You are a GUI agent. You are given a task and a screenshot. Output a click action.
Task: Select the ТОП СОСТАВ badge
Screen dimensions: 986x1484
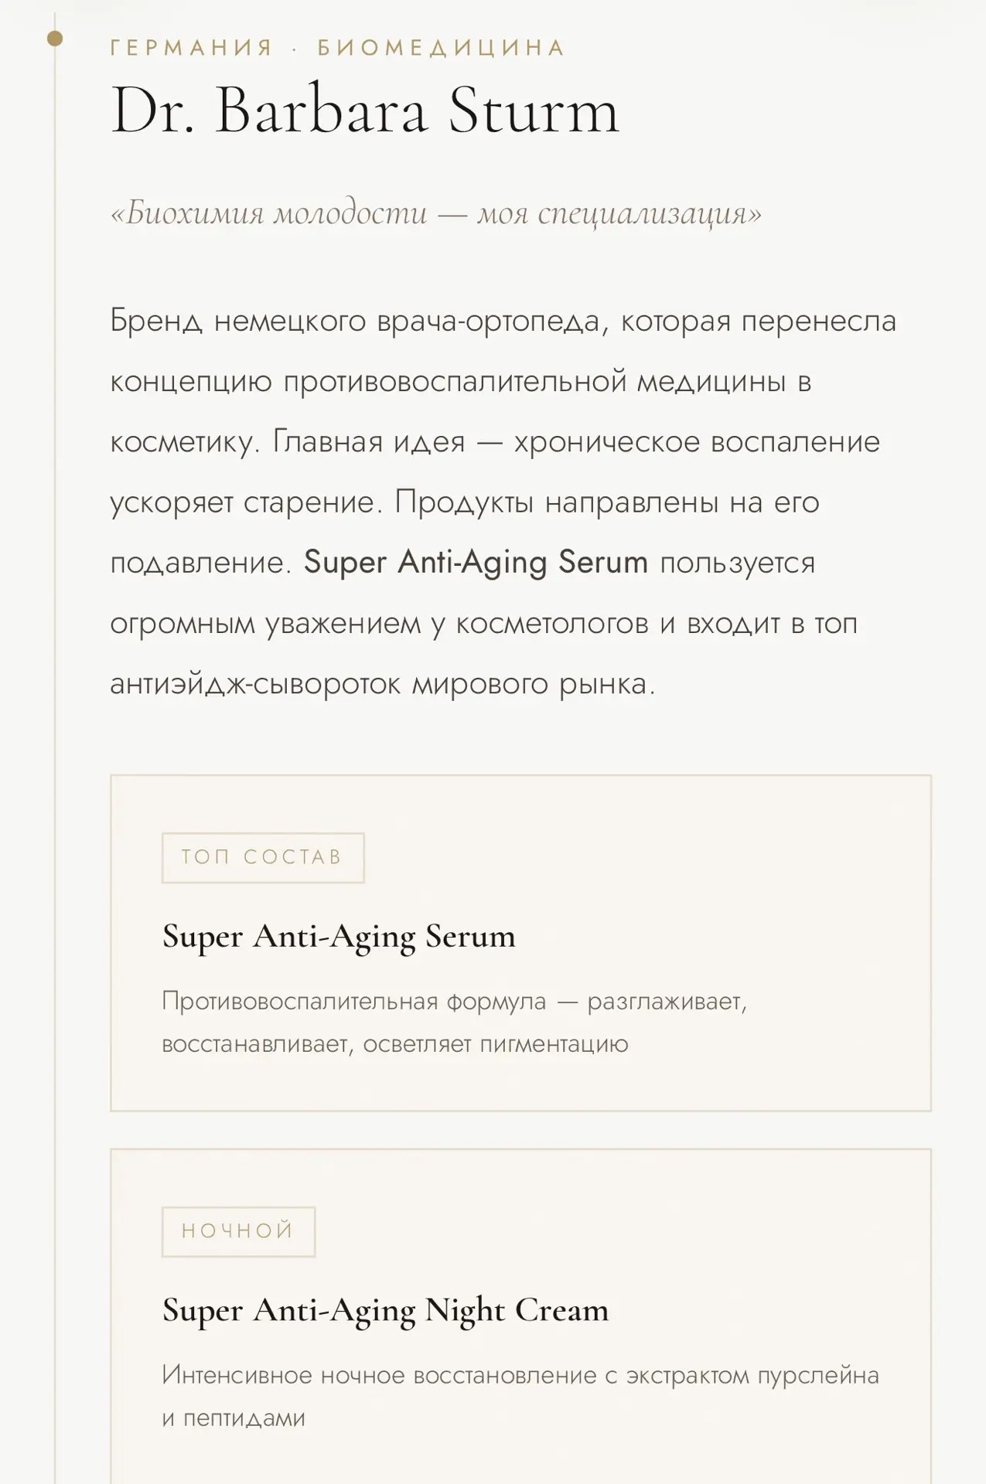(263, 857)
